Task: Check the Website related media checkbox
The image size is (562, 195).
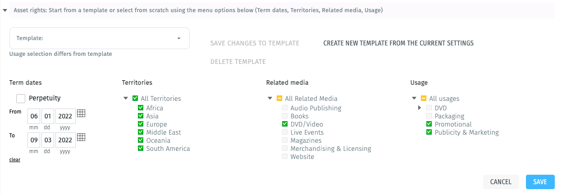Action: pos(285,157)
